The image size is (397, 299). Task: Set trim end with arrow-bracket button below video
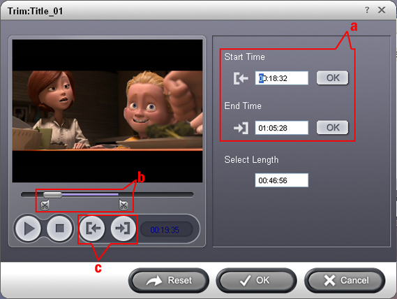[x=123, y=228]
